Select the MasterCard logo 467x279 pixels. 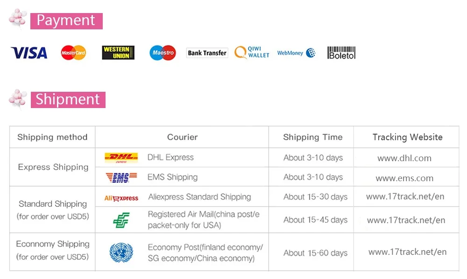tap(73, 53)
